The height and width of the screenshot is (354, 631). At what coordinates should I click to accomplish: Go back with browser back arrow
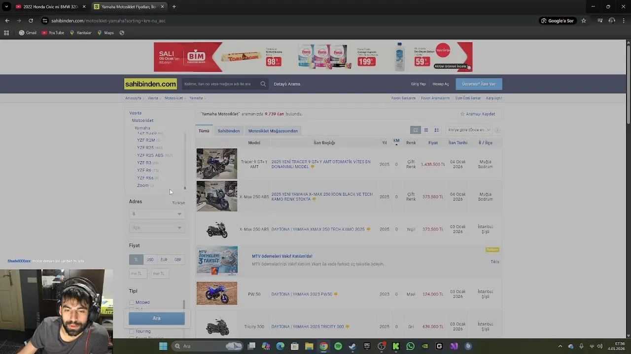(7, 21)
